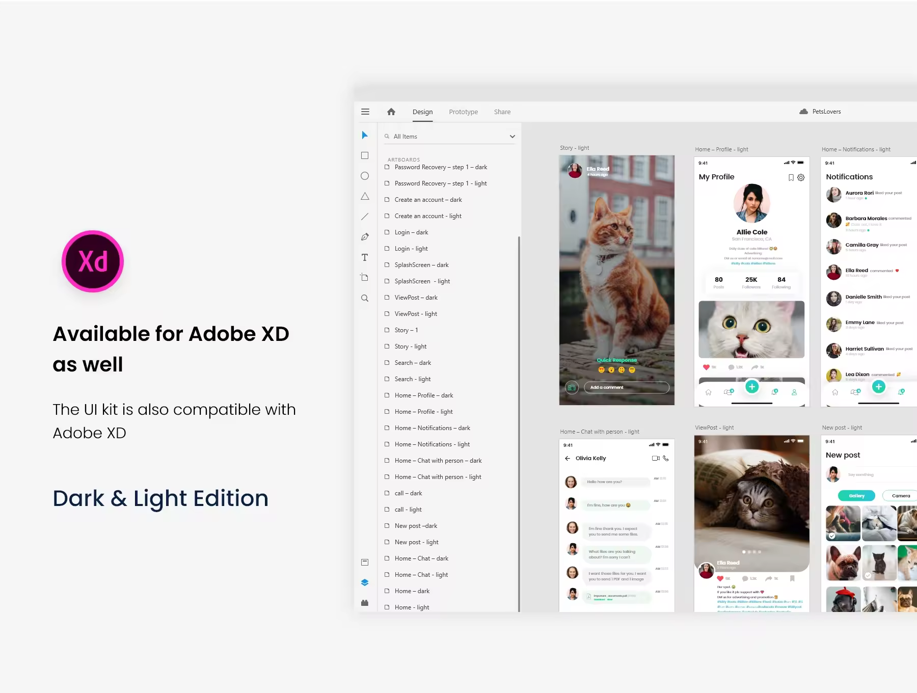
Task: Click the Gallery button on New post
Action: click(x=856, y=496)
